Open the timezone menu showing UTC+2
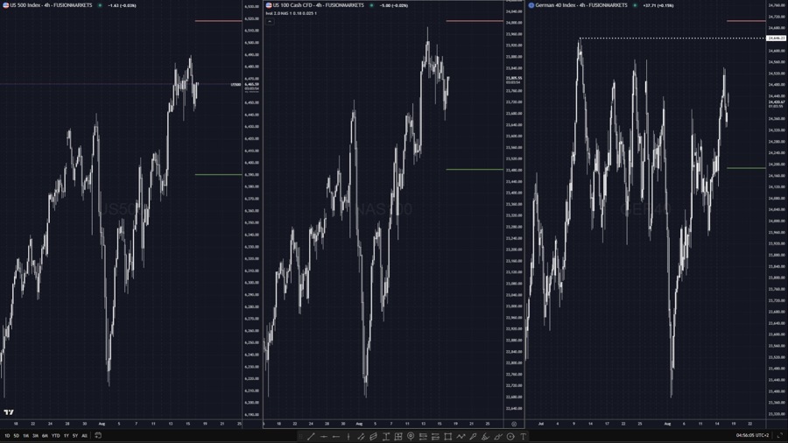This screenshot has width=788, height=443. tap(753, 435)
